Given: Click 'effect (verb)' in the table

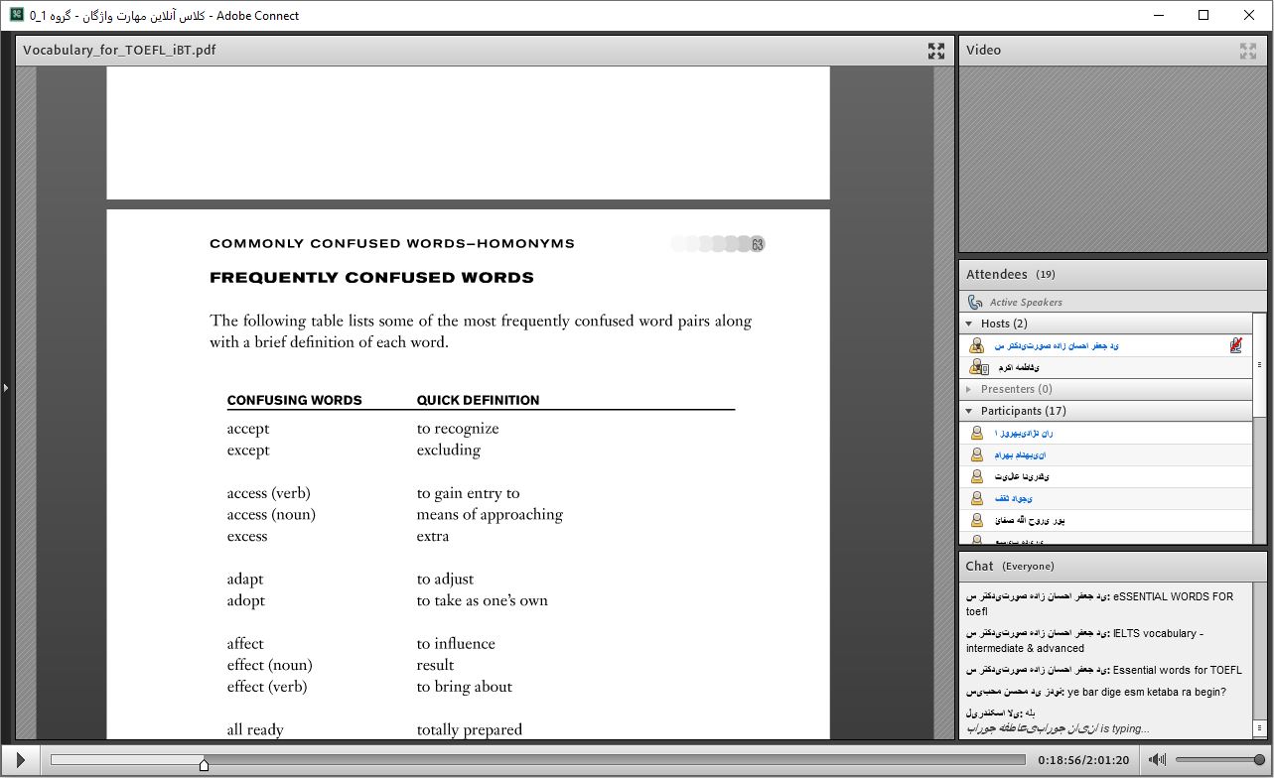Looking at the screenshot, I should [x=267, y=687].
